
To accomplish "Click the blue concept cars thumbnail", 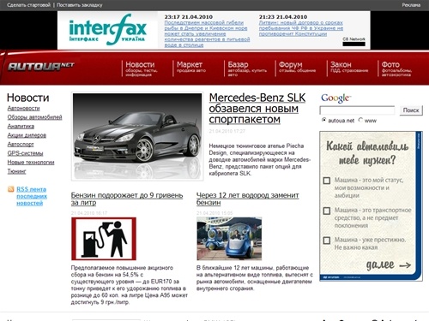I will [x=229, y=239].
